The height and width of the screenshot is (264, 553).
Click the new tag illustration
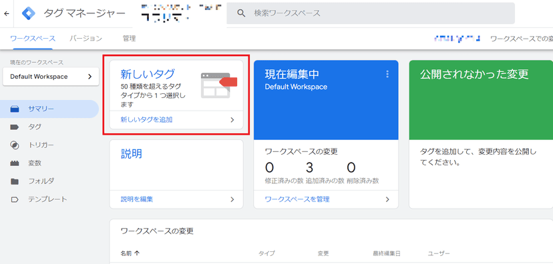click(219, 85)
